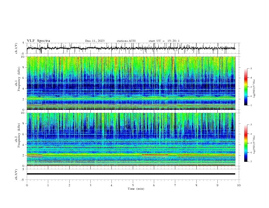The image size is (269, 208).
Task: Click the ch.3 flat voltage trace
Action: pos(131,174)
